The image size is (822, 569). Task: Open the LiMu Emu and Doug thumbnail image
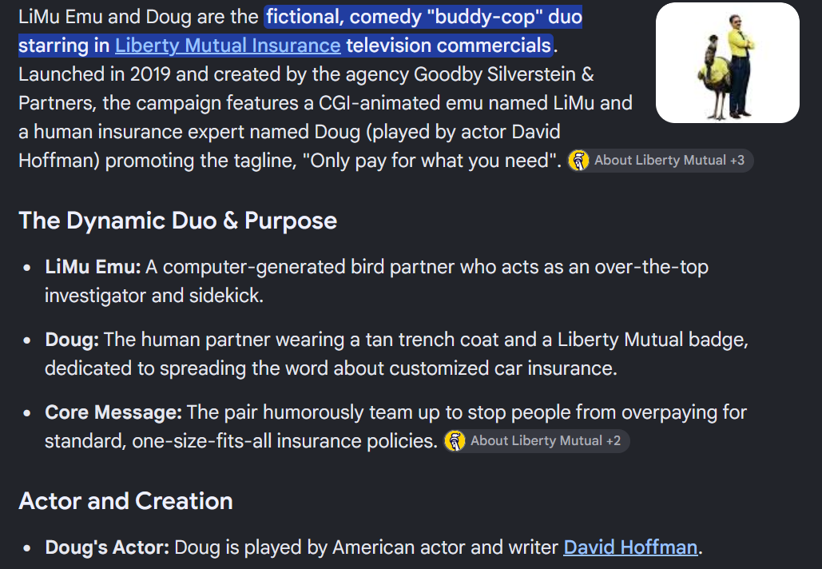[728, 63]
